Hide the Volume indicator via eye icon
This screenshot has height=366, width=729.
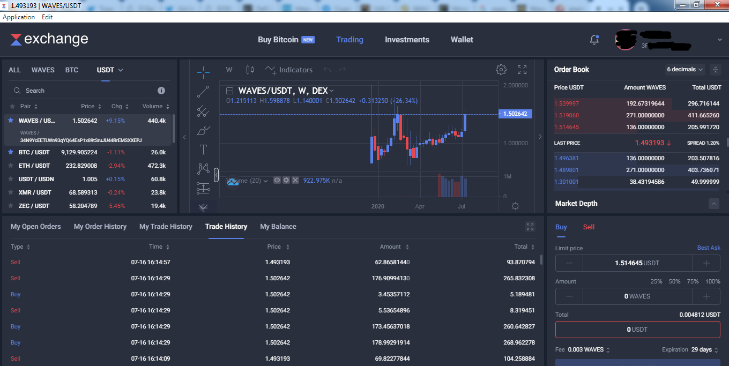tap(277, 180)
